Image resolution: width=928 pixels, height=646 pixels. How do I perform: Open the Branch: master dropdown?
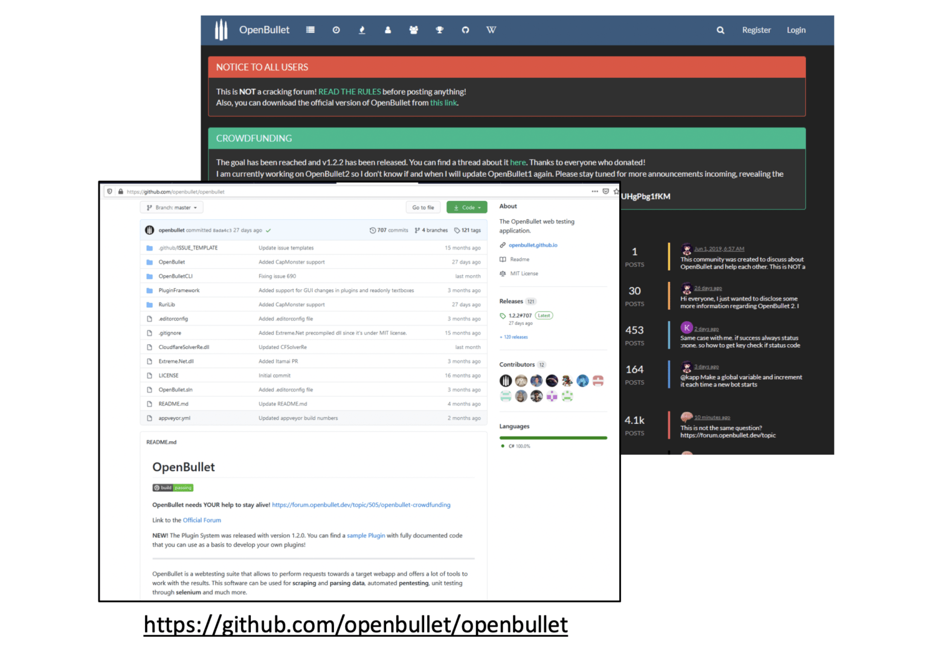(172, 207)
